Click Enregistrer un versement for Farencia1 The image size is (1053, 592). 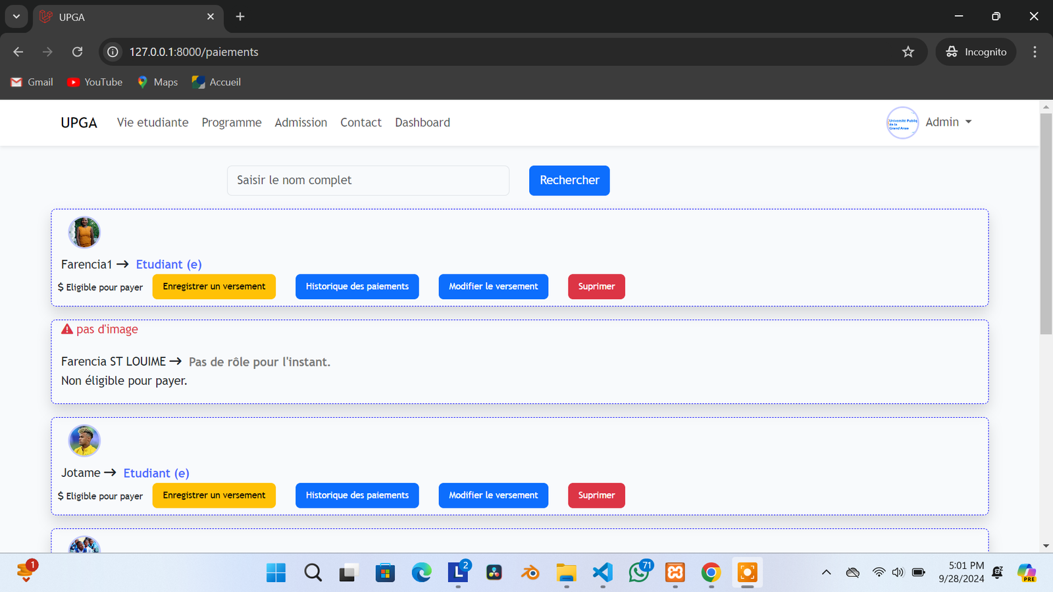[214, 287]
